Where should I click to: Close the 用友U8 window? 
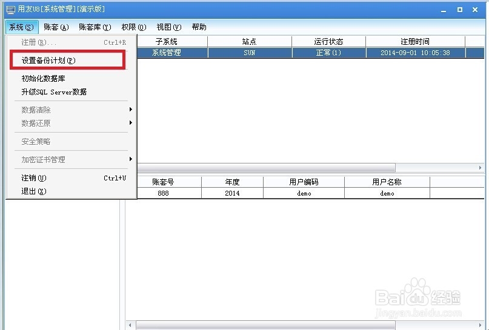tap(475, 10)
